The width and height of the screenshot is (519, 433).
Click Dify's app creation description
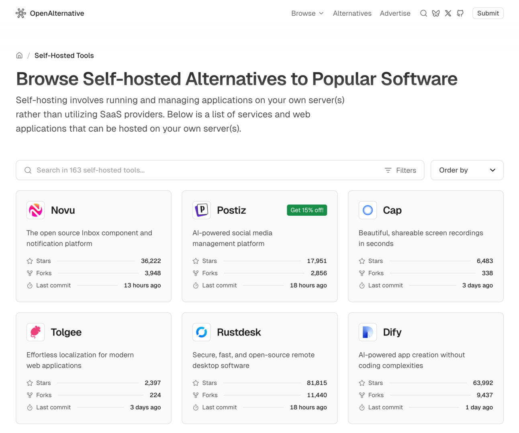point(412,360)
